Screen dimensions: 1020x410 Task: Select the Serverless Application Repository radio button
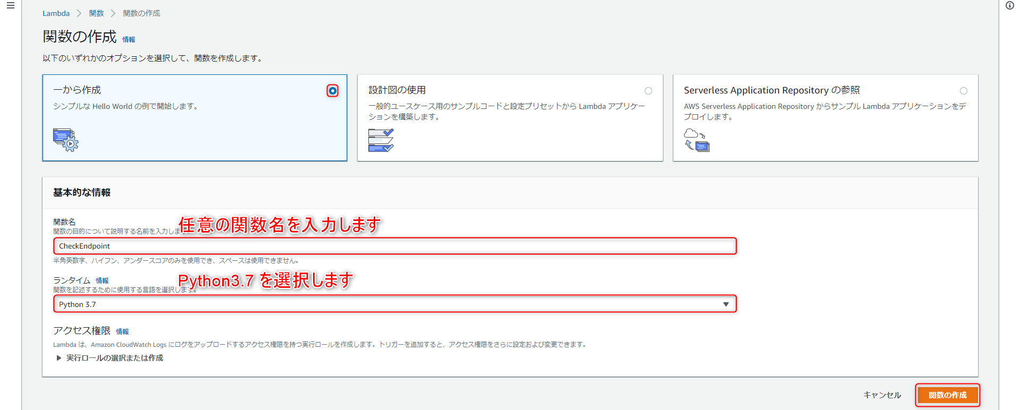pyautogui.click(x=963, y=91)
